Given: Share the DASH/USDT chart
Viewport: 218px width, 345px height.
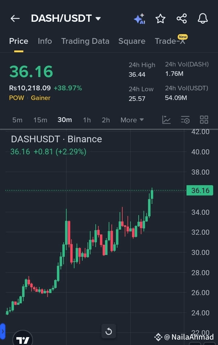Looking at the screenshot, I should pos(182,18).
